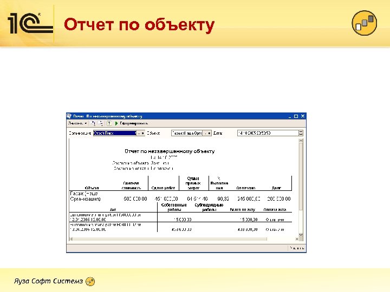The image size is (390, 292).
Task: Run the report with Сформировать
Action: click(134, 123)
